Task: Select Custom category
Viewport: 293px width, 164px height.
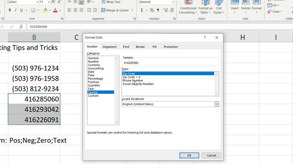Action: coord(93,96)
